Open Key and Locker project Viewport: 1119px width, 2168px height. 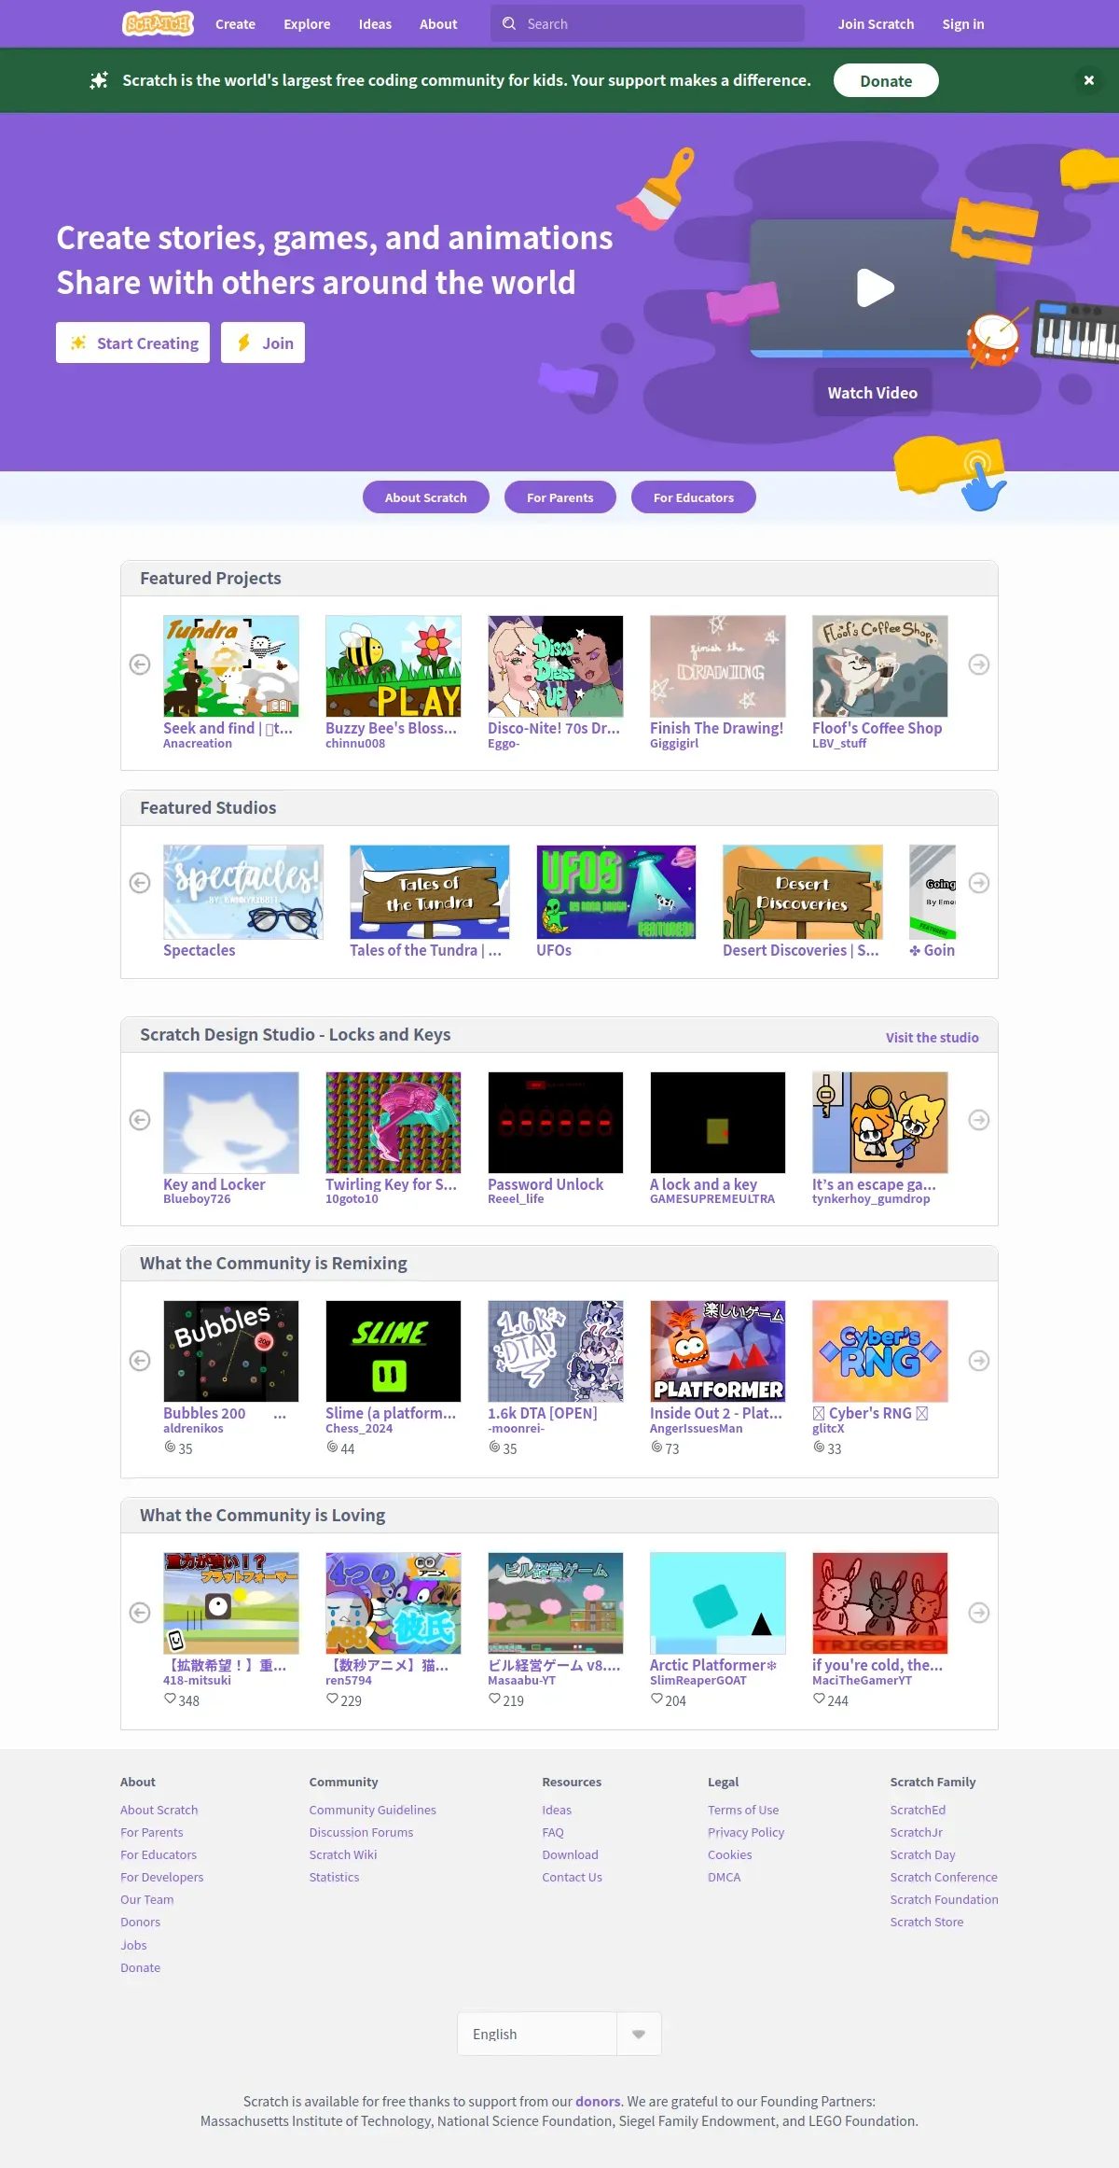(x=231, y=1123)
